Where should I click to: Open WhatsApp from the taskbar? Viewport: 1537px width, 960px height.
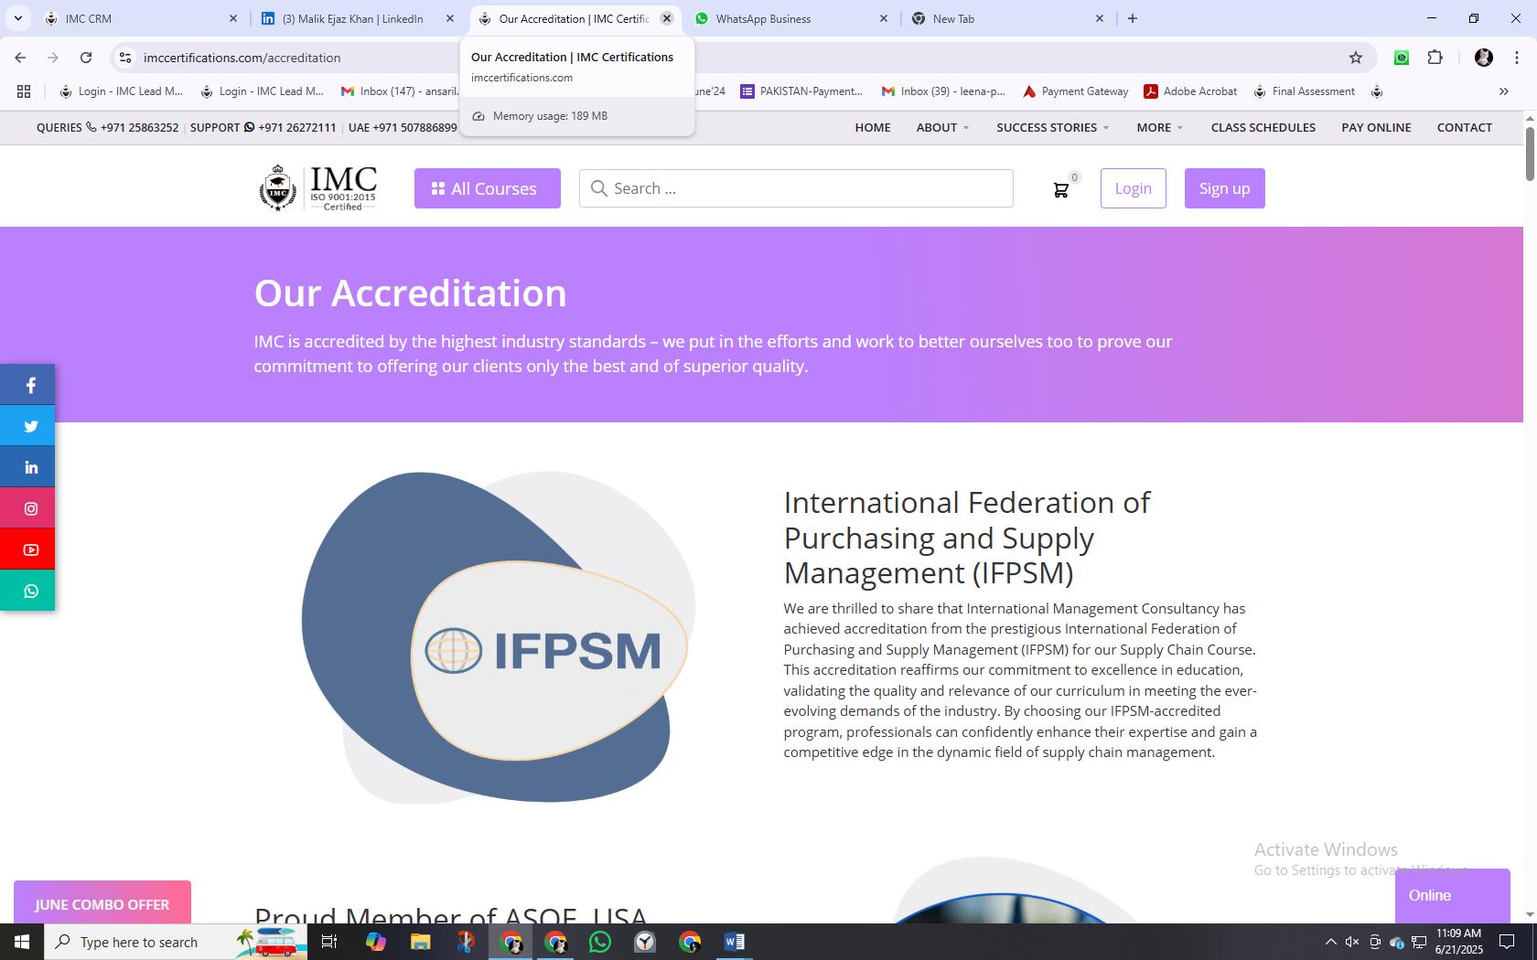click(600, 942)
